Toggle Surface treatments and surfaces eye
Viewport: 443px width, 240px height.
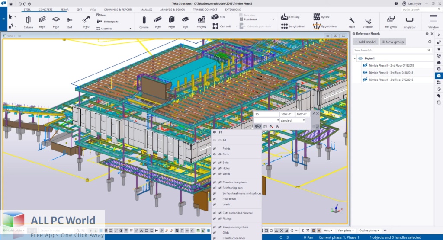[215, 193]
